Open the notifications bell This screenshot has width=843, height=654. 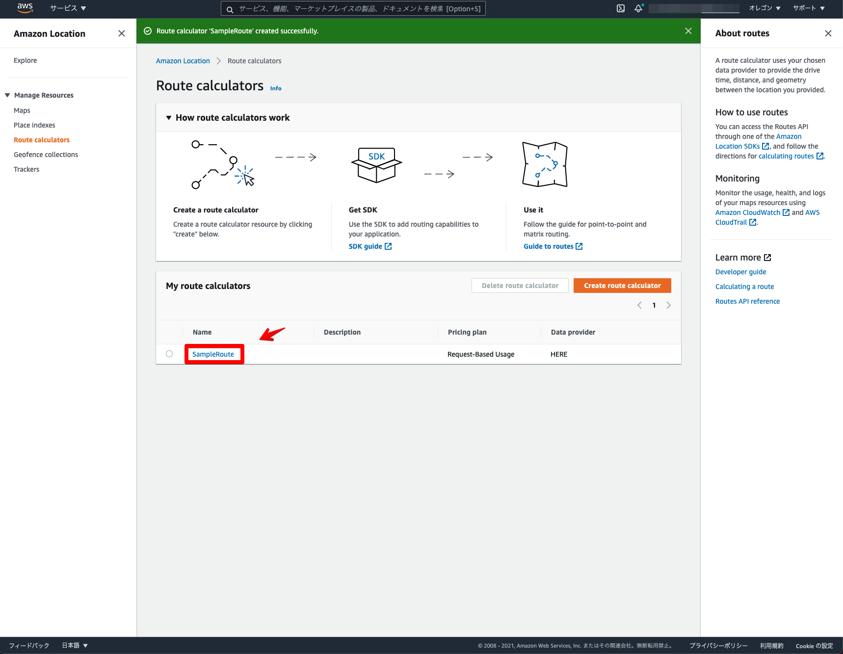(x=638, y=8)
